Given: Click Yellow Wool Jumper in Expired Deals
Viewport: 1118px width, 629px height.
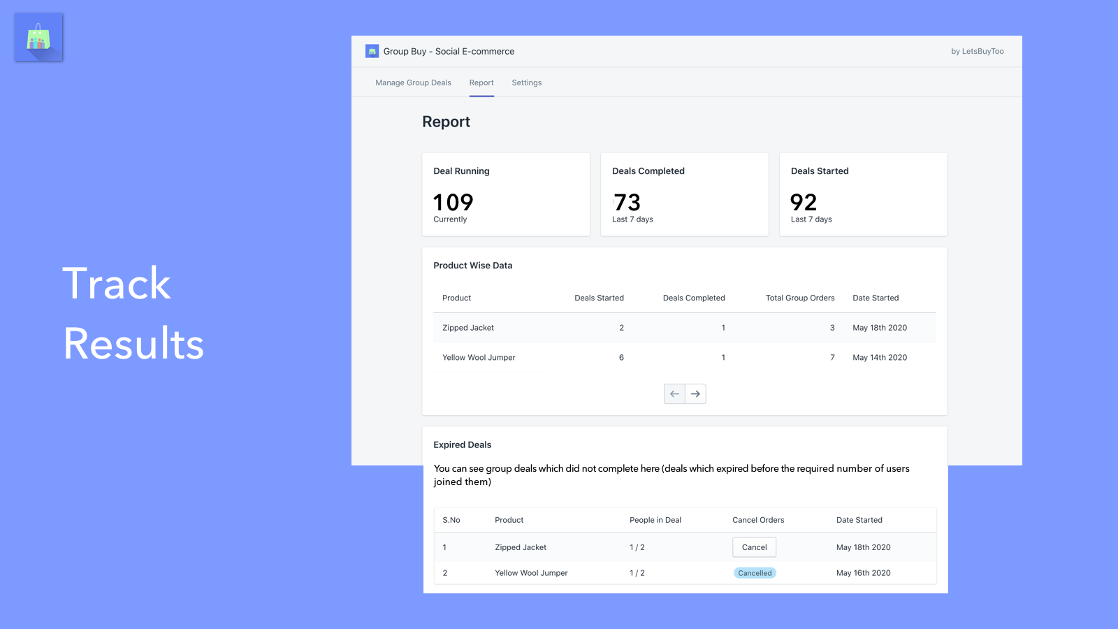Looking at the screenshot, I should pos(531,573).
